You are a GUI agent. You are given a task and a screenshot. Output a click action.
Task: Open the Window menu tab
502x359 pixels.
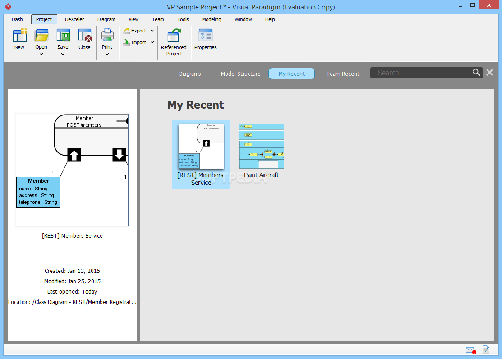pyautogui.click(x=243, y=19)
